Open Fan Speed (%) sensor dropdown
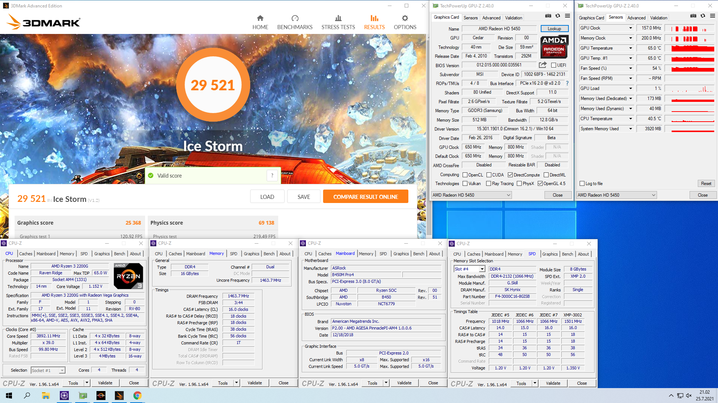The width and height of the screenshot is (718, 403). pos(630,68)
